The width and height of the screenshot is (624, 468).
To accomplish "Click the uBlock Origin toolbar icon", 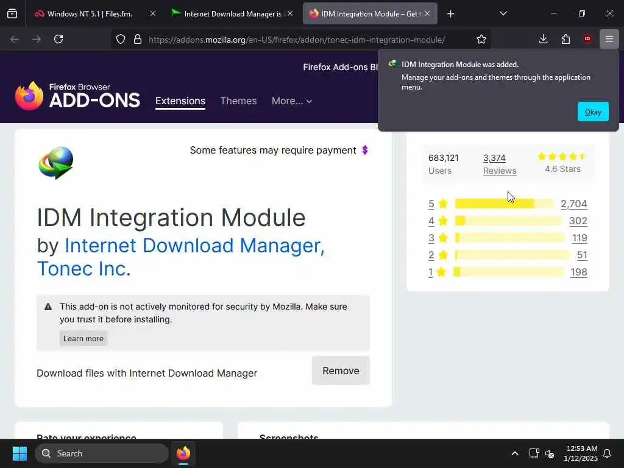I will point(587,39).
